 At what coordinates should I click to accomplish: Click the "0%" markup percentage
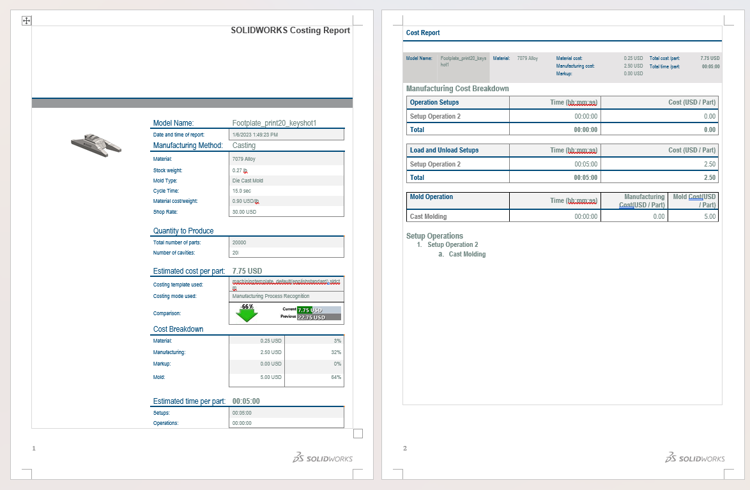click(338, 364)
